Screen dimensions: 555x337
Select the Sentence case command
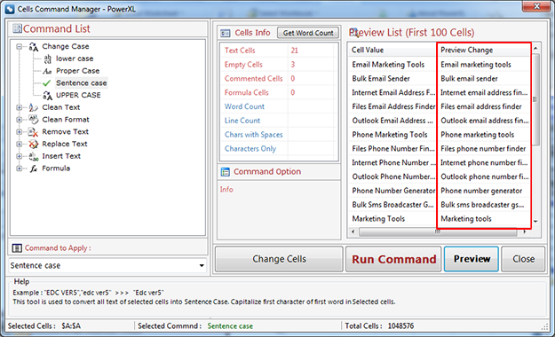pos(81,83)
